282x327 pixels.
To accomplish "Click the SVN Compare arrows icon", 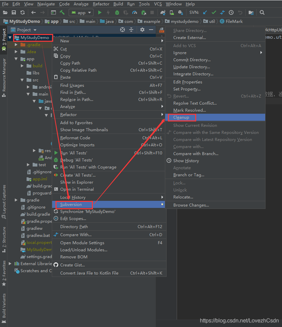I will 222,12.
